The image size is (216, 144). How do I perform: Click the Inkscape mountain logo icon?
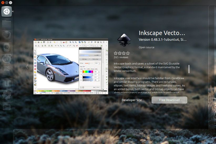(124, 40)
